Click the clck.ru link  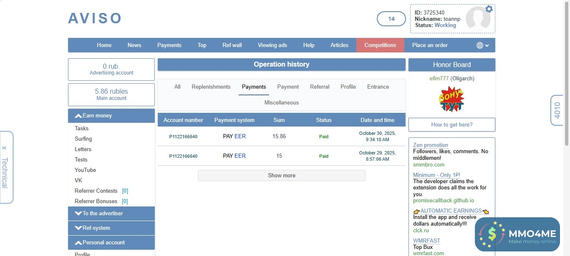421,231
